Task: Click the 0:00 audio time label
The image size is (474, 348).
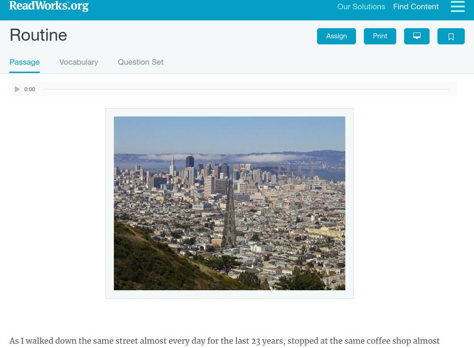Action: (30, 89)
